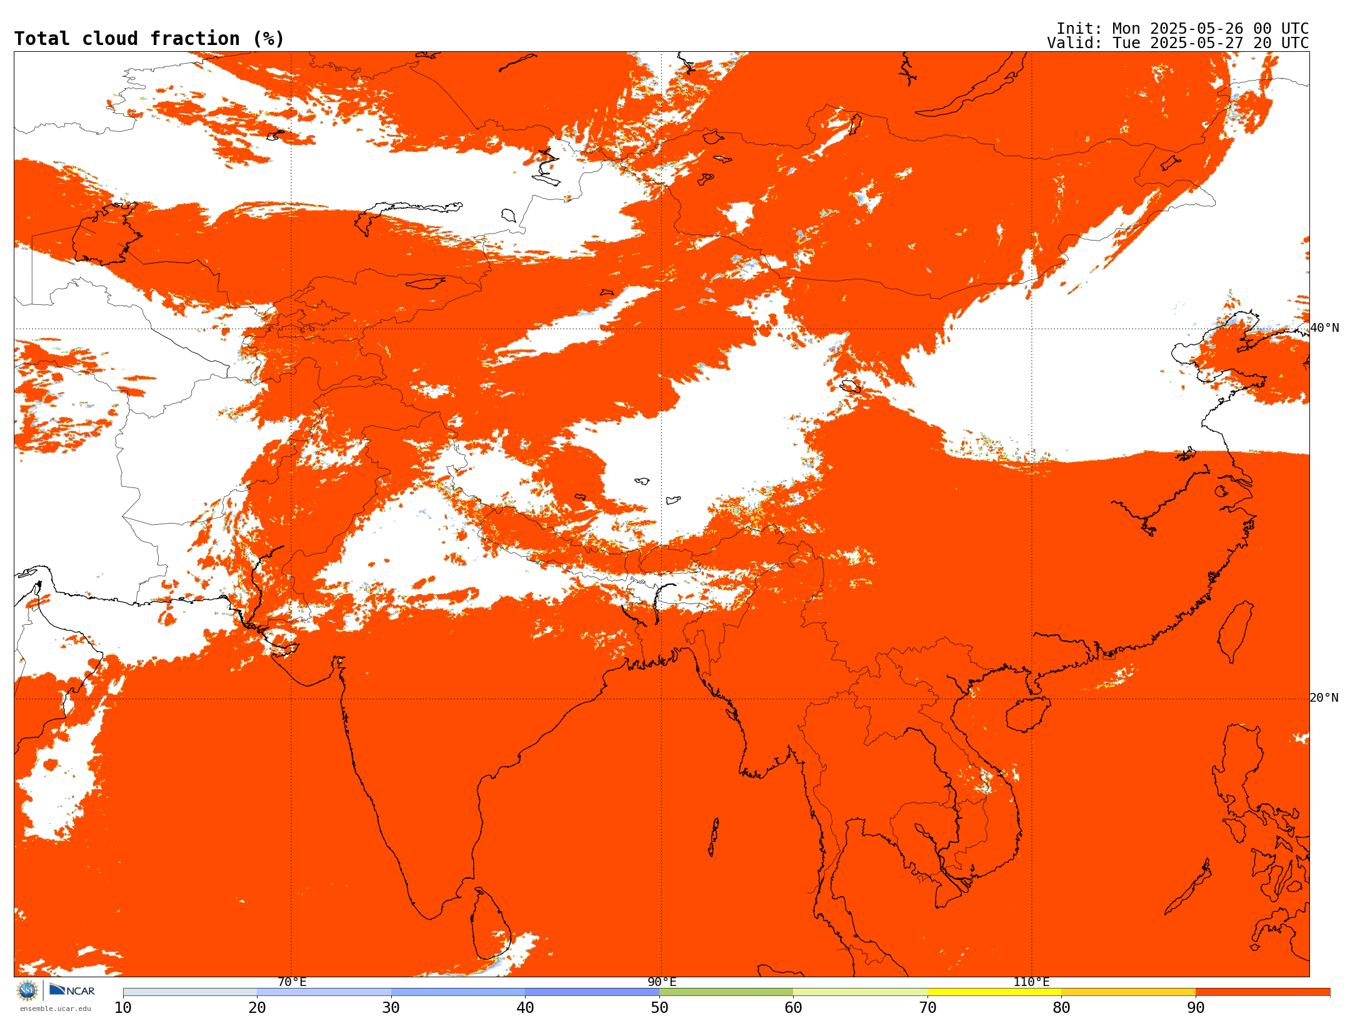The image size is (1350, 1016).
Task: Pick the periwinkle 40-50 colorbar segment
Action: click(592, 992)
